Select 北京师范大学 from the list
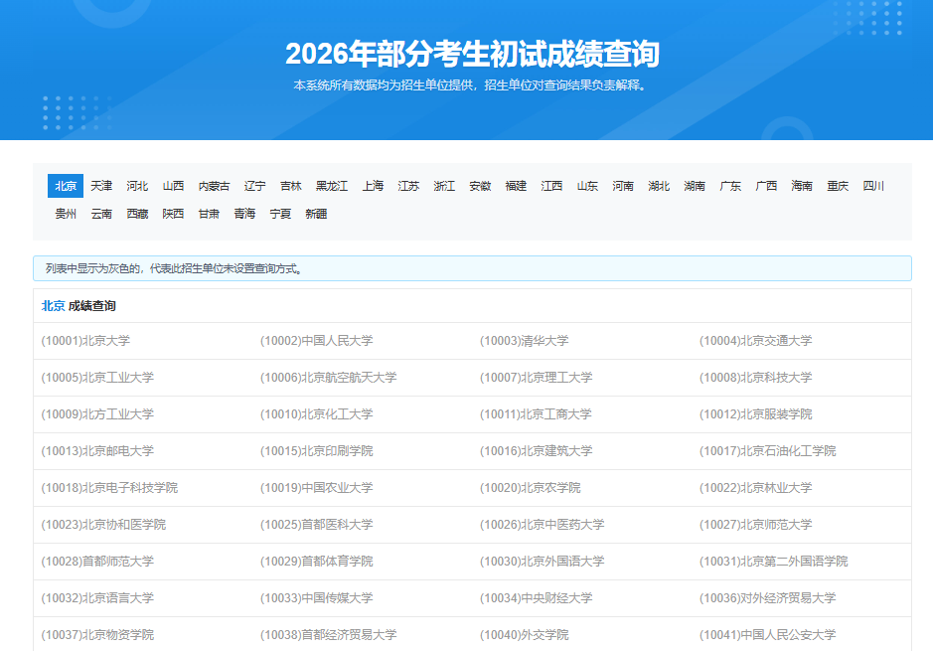 coord(755,524)
